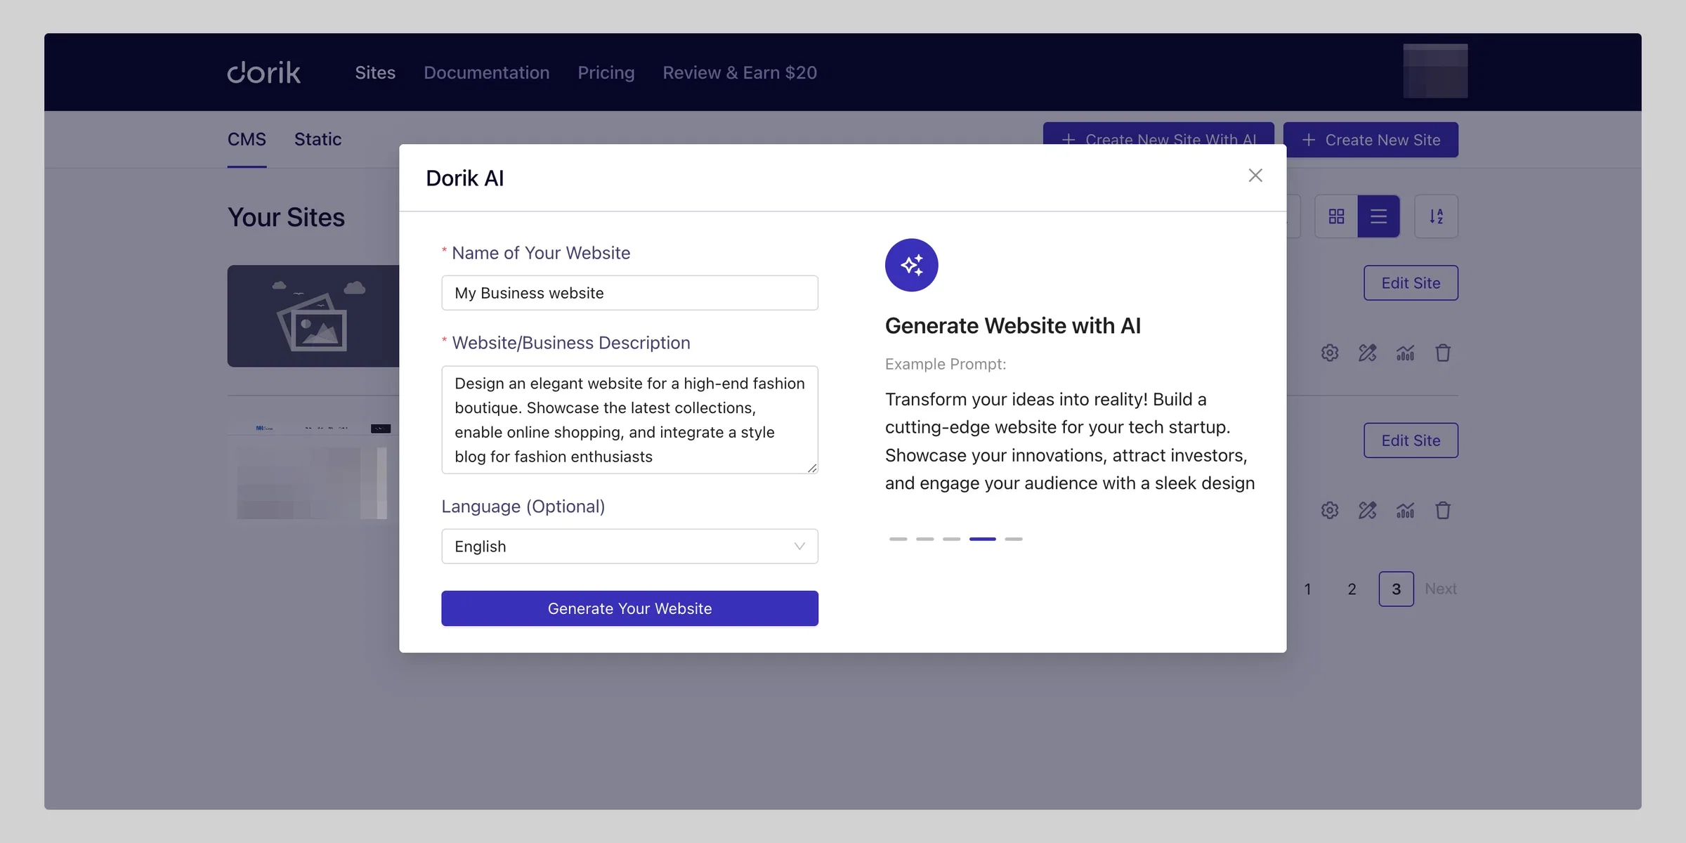Click Next in pagination
The width and height of the screenshot is (1686, 843).
[x=1440, y=589]
